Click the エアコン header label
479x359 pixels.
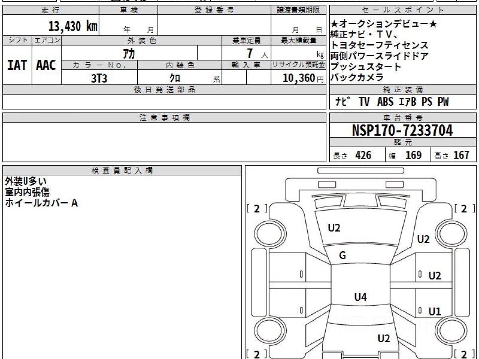47,40
